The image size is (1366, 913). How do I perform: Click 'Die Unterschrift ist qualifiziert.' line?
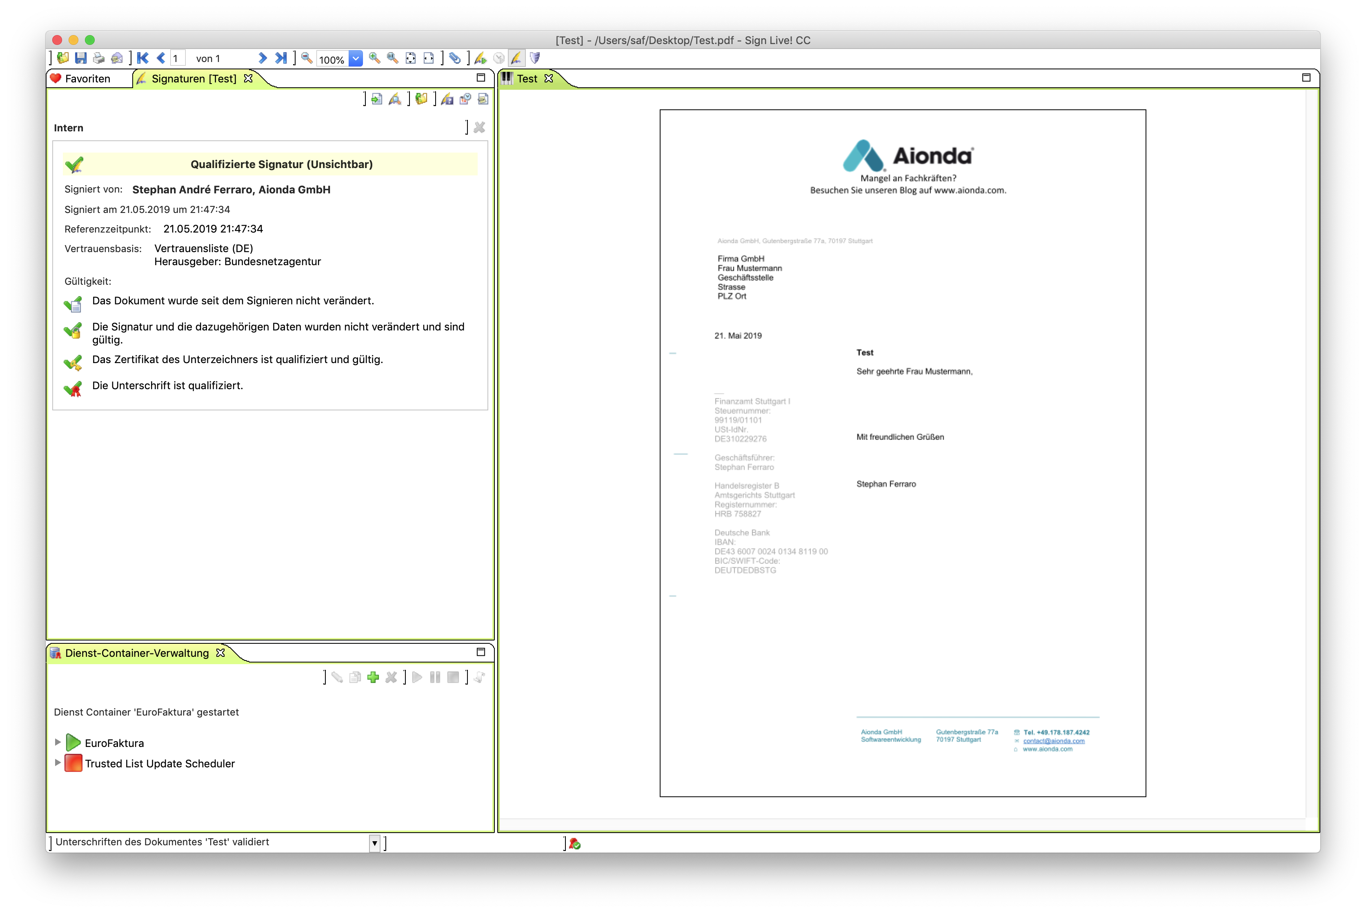[x=167, y=386]
